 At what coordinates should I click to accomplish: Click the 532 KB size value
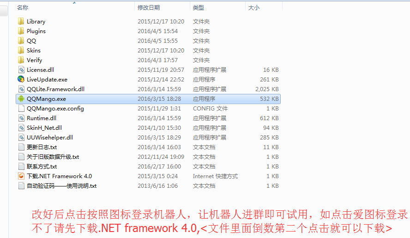coord(269,99)
